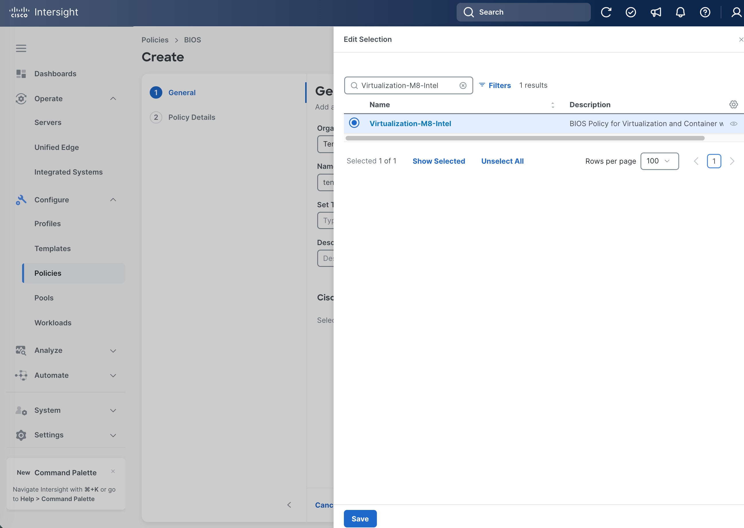Viewport: 744px width, 528px height.
Task: Open Servers in sidebar
Action: (48, 123)
